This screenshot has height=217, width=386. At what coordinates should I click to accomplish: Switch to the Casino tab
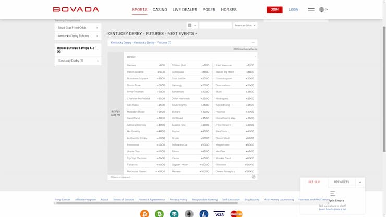160,10
